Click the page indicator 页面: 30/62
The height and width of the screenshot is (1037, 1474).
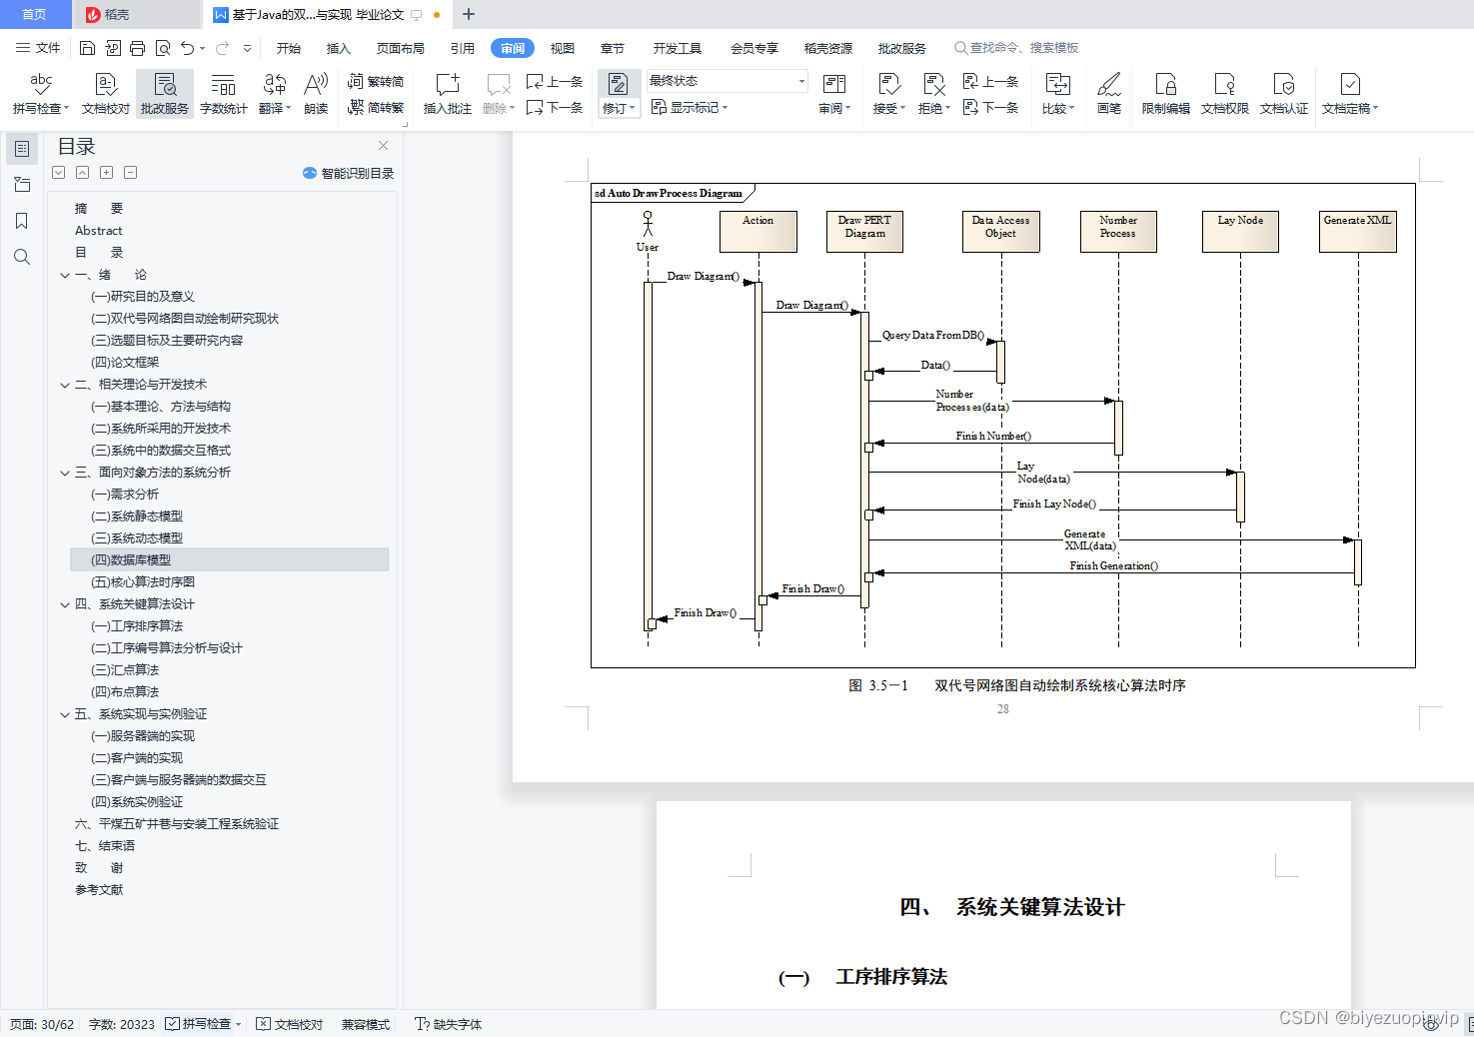(x=42, y=1024)
